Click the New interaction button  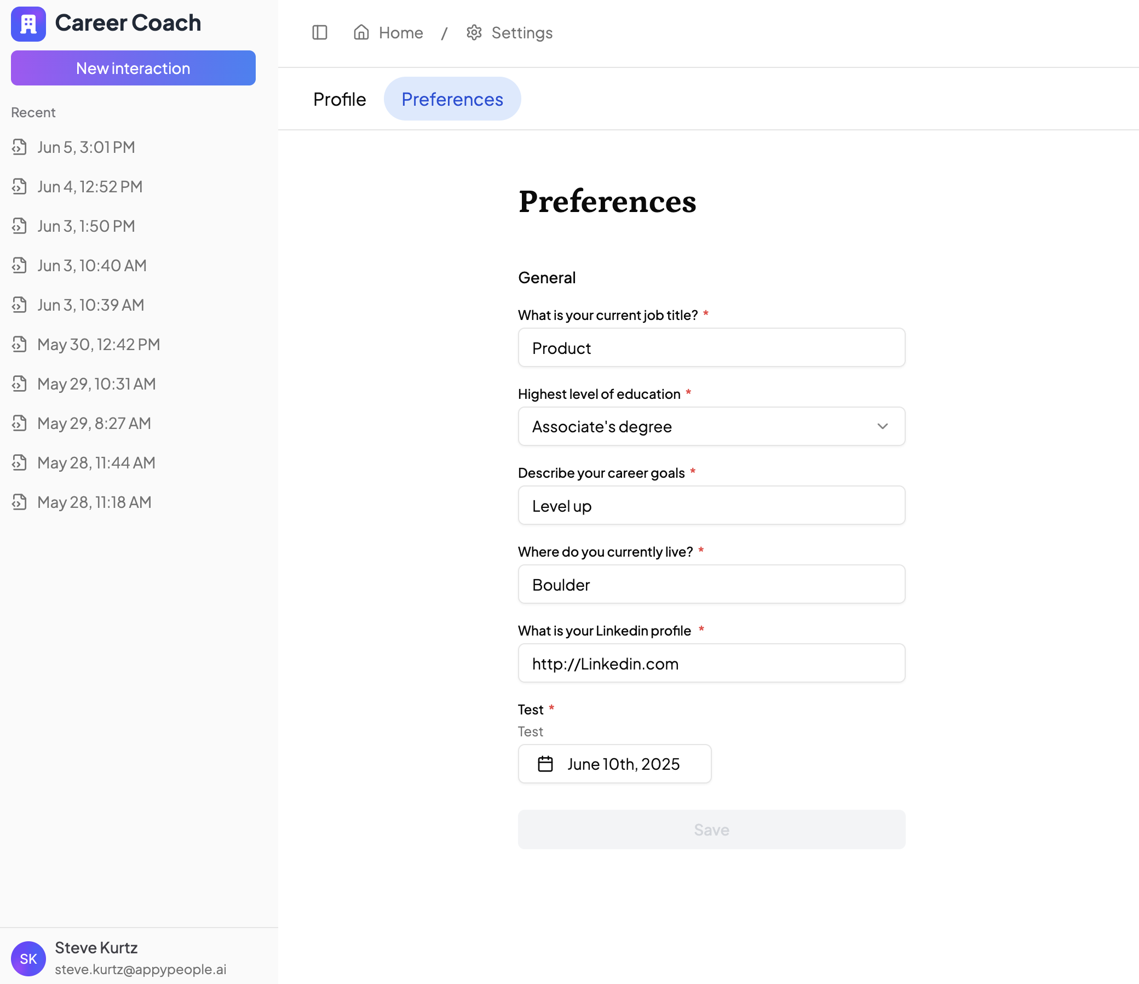click(x=133, y=68)
